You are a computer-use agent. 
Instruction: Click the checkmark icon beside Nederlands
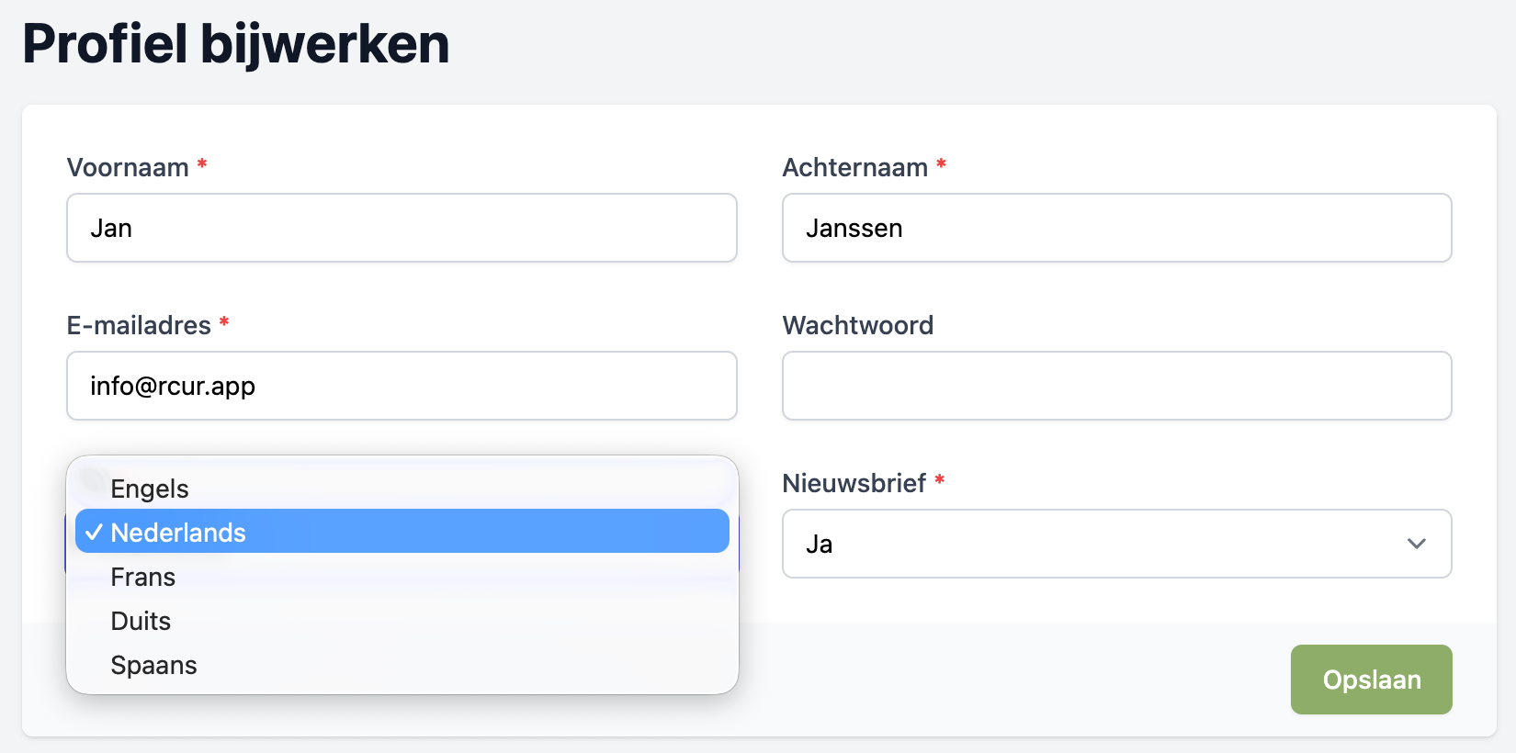[x=94, y=533]
